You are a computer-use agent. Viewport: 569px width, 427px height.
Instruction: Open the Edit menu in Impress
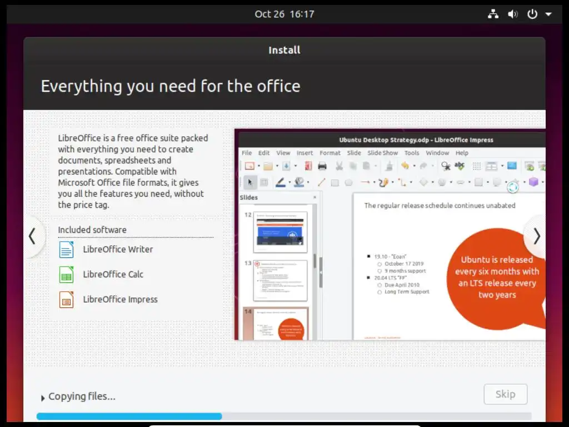(264, 153)
